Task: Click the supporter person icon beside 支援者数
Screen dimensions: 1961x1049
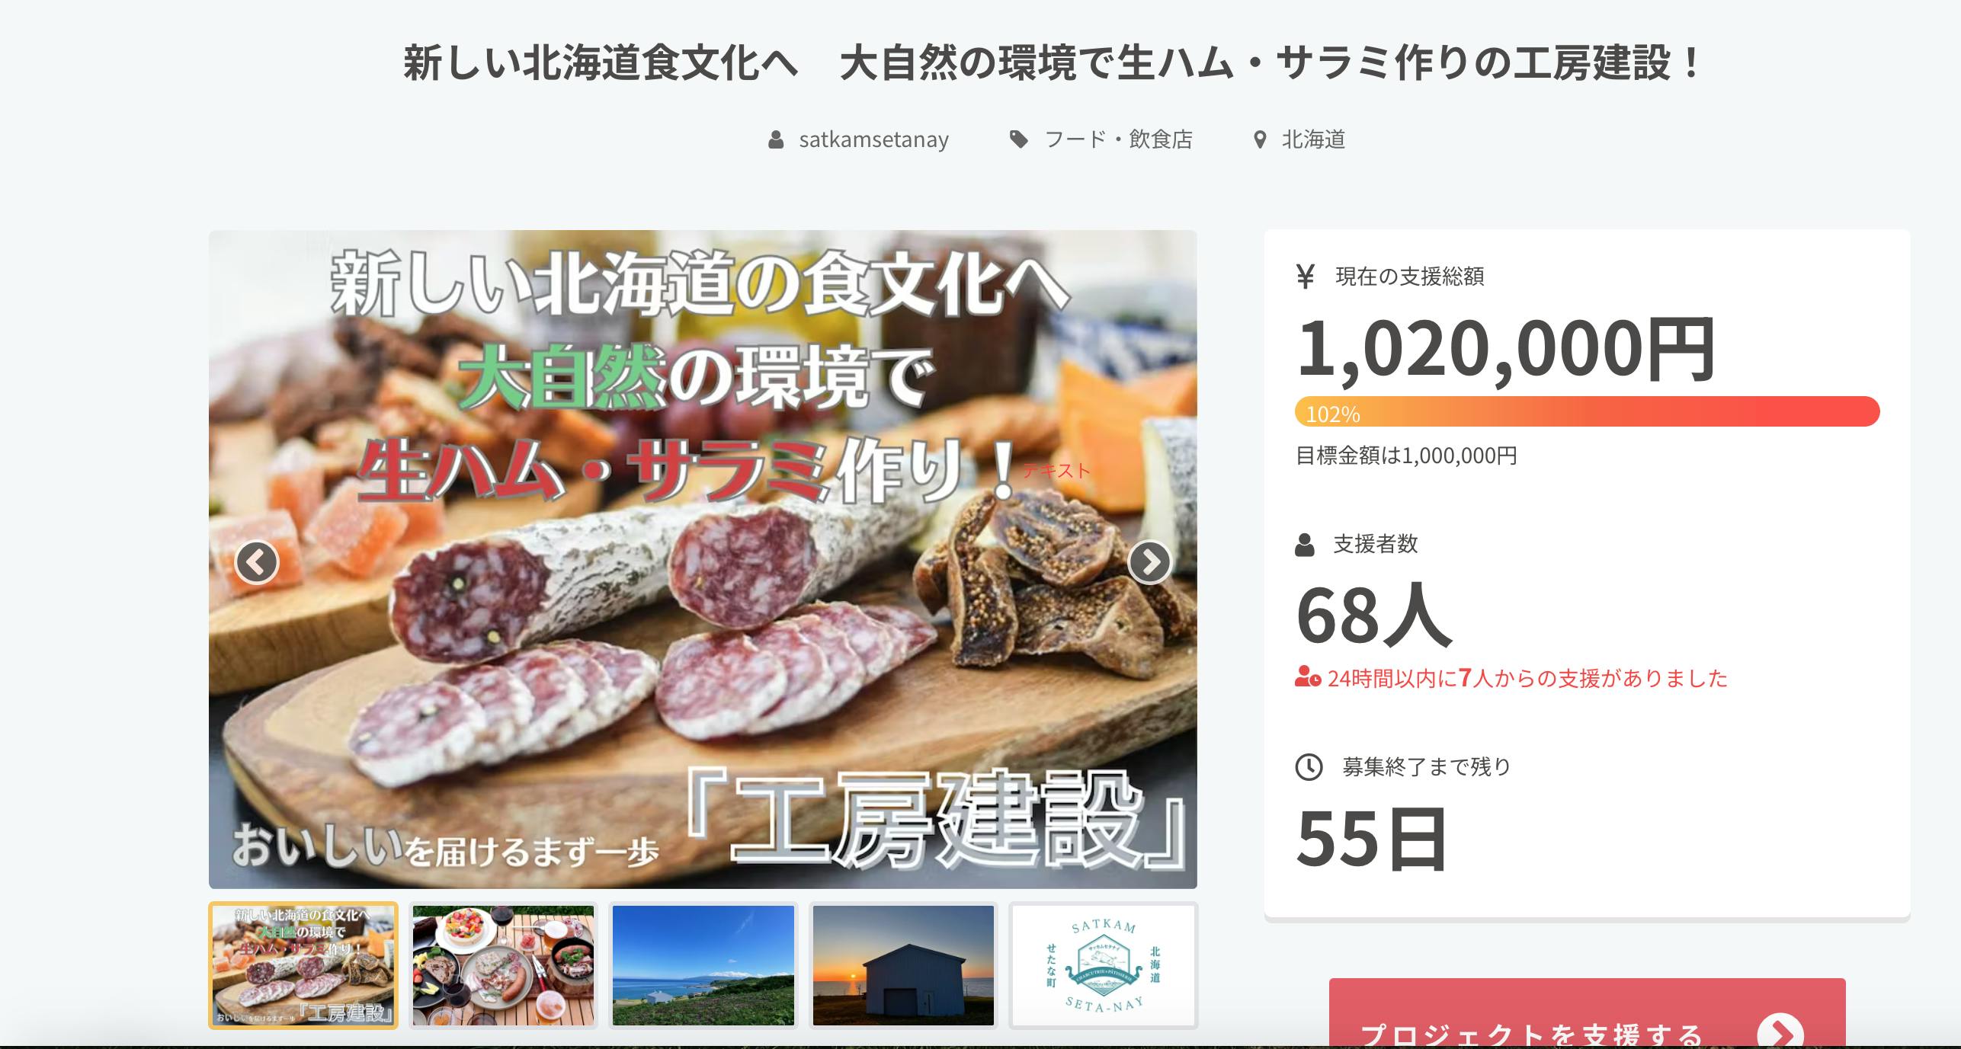Action: pos(1305,545)
